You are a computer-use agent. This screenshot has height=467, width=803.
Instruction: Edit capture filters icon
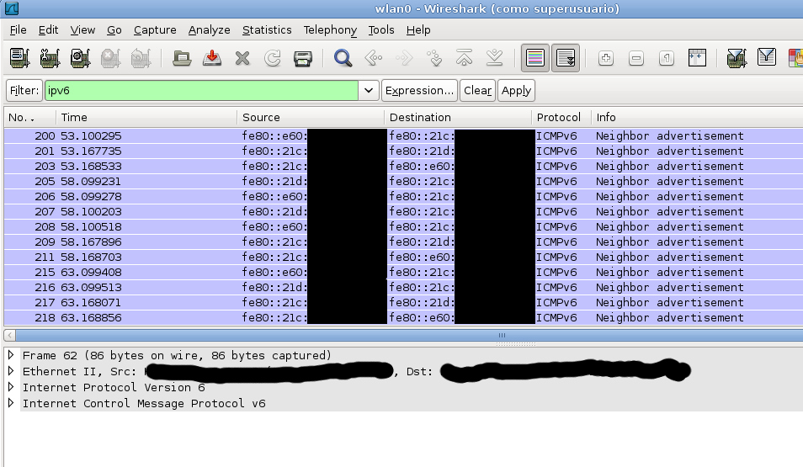point(737,58)
